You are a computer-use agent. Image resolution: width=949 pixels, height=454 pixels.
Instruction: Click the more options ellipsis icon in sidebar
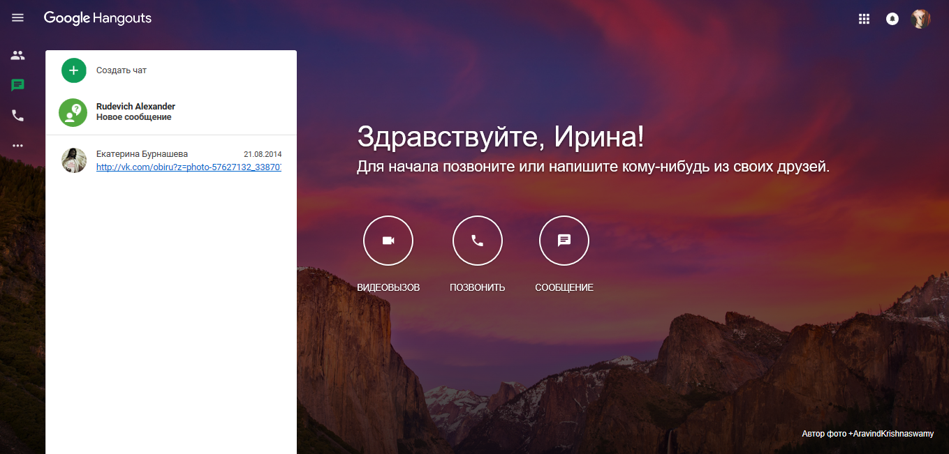(x=17, y=145)
